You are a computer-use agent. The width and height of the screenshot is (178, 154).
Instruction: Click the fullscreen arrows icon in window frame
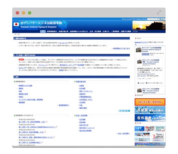[x=159, y=12]
